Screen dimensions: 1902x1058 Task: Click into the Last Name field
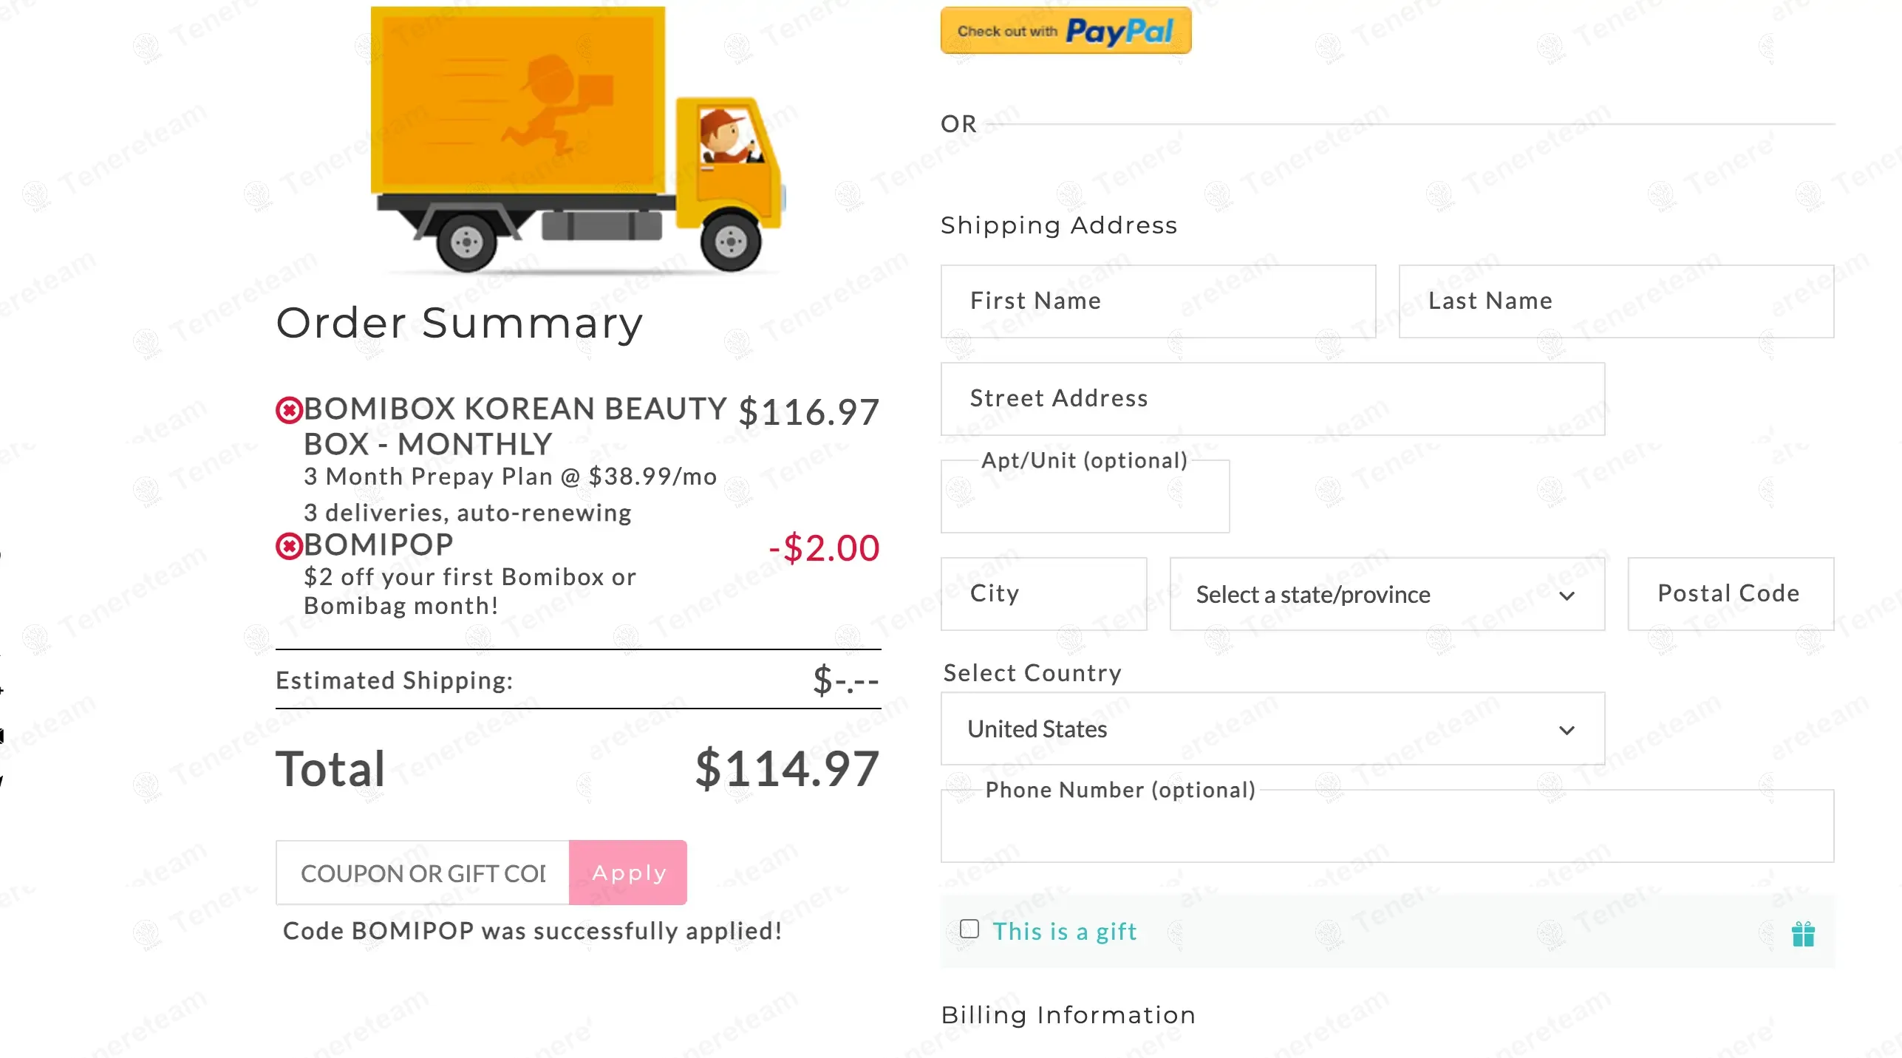tap(1615, 301)
